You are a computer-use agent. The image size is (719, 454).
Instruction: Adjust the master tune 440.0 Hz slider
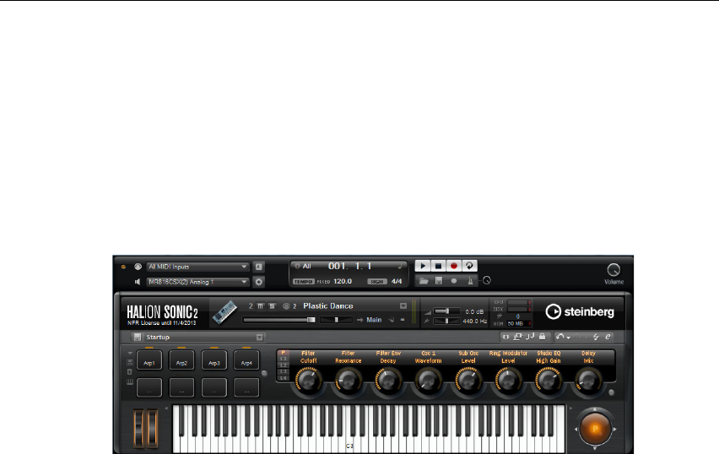(446, 321)
